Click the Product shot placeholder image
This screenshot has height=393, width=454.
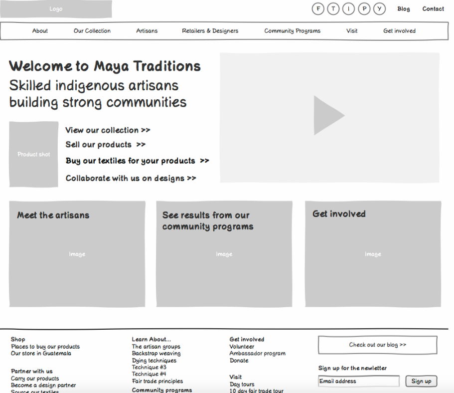tap(33, 154)
